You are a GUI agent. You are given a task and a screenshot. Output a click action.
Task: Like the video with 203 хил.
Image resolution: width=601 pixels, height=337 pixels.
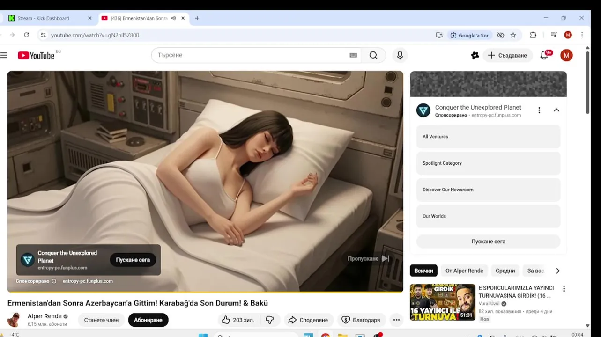[x=238, y=320]
